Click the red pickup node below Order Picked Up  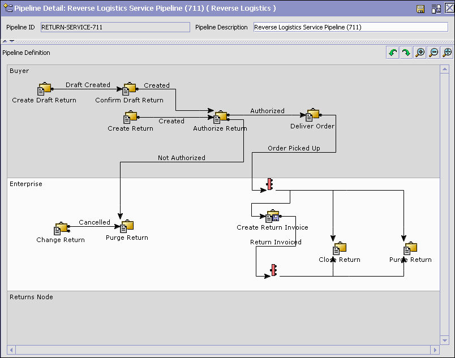[270, 184]
